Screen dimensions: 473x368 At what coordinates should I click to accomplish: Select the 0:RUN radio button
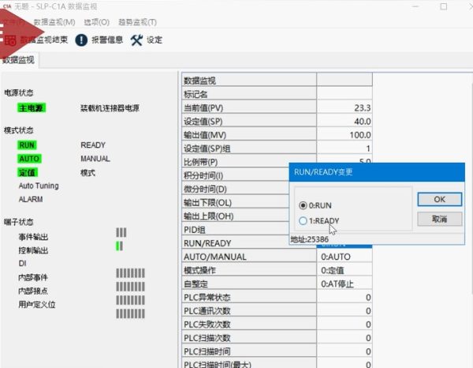coord(304,205)
